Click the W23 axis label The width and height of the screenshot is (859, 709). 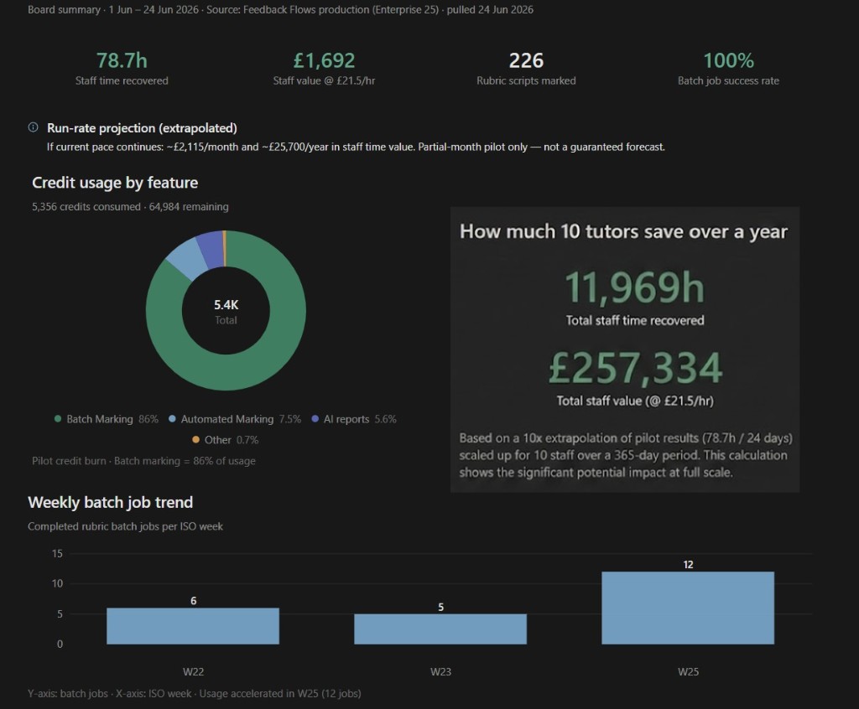(440, 672)
